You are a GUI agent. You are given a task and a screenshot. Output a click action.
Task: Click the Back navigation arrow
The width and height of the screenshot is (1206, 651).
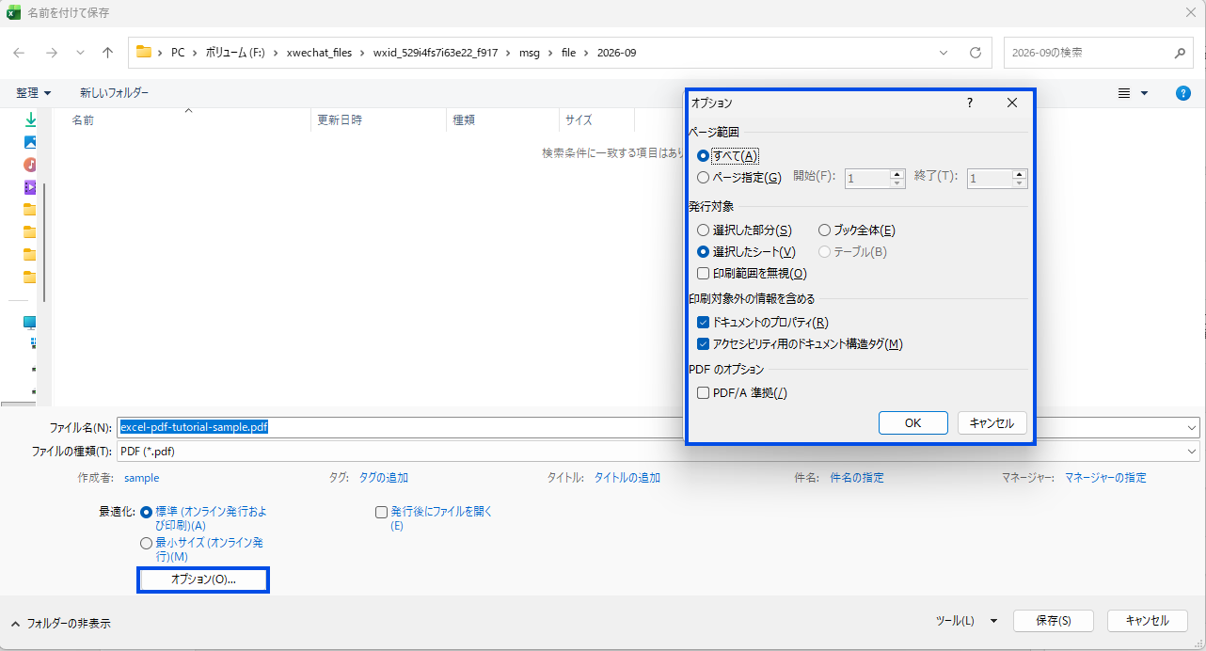click(19, 53)
